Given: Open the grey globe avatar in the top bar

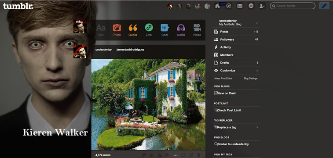Looking at the screenshot, I should coord(207,6).
